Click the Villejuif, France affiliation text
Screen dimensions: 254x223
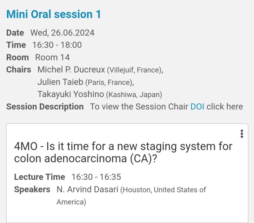[x=135, y=70]
